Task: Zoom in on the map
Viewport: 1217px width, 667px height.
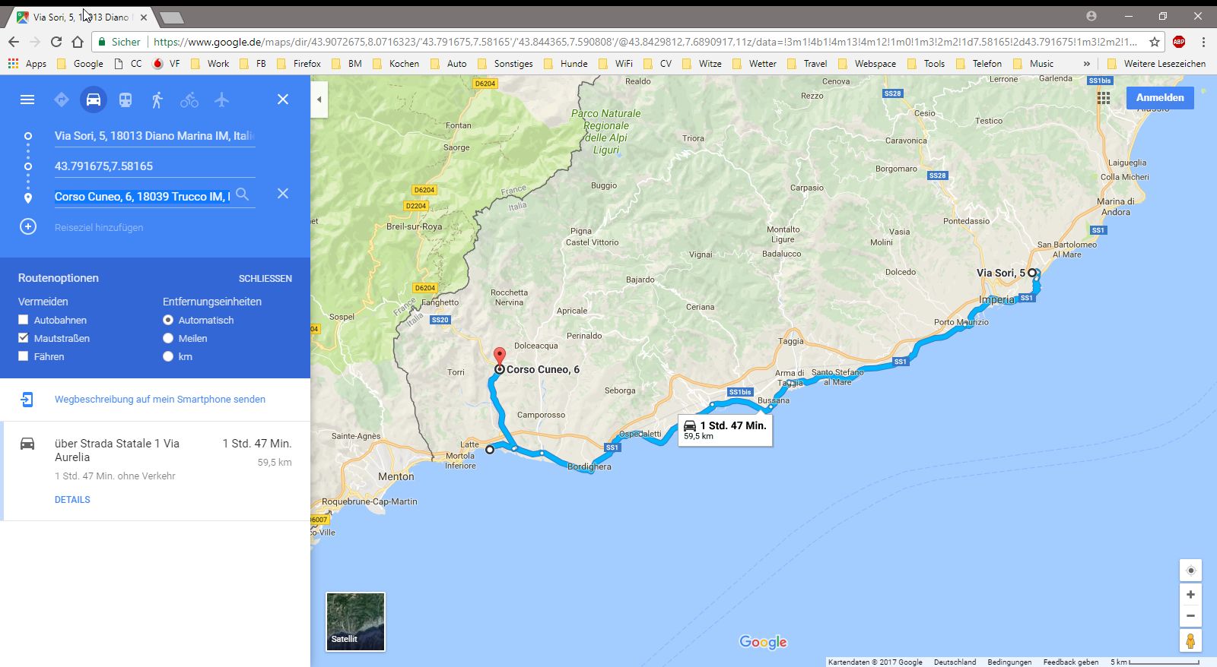Action: tap(1190, 595)
